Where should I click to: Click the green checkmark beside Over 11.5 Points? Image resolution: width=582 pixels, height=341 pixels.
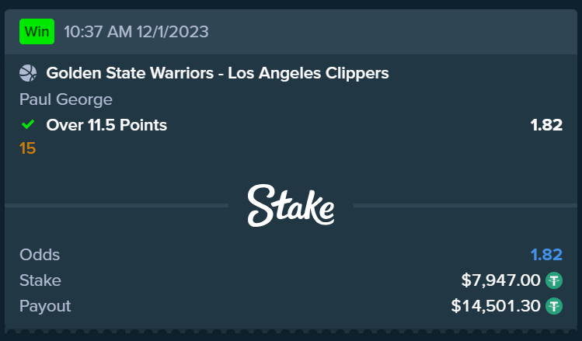click(28, 124)
